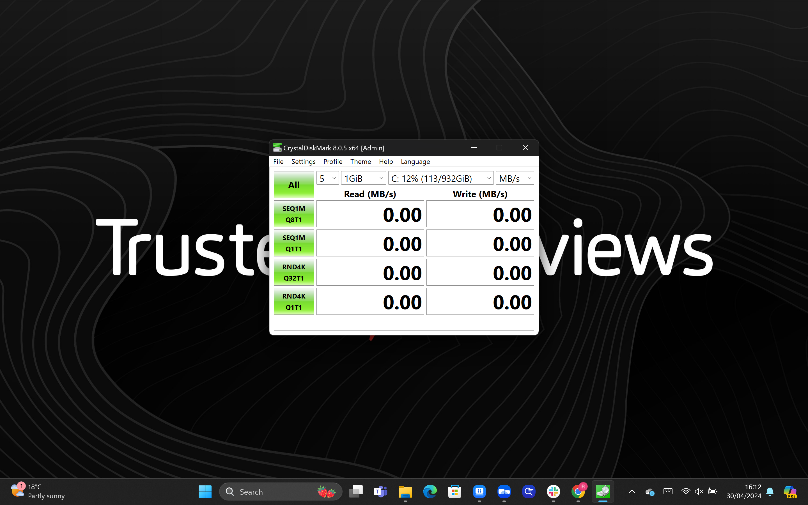Click the RND4K Q32T1 read result 0.00
This screenshot has width=808, height=505.
(370, 272)
